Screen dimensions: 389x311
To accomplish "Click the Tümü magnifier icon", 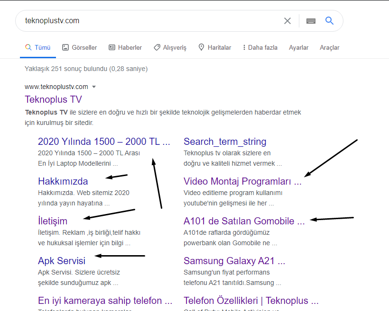I will coord(28,47).
